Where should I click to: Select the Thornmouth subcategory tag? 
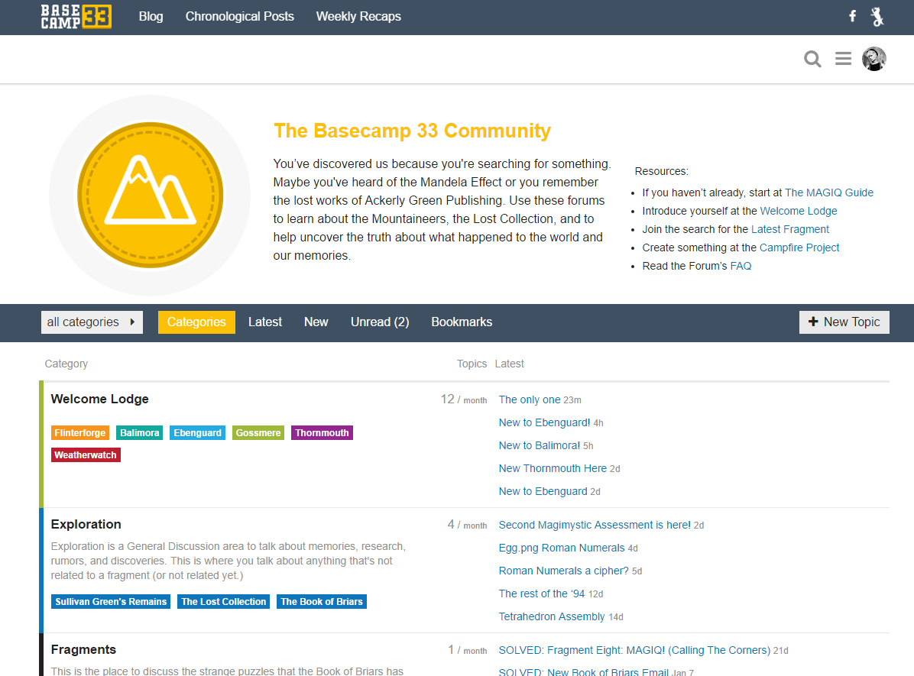322,433
